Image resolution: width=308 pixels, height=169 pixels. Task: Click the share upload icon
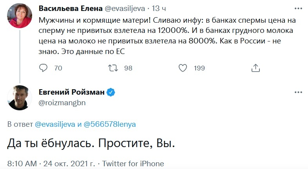tap(255, 68)
